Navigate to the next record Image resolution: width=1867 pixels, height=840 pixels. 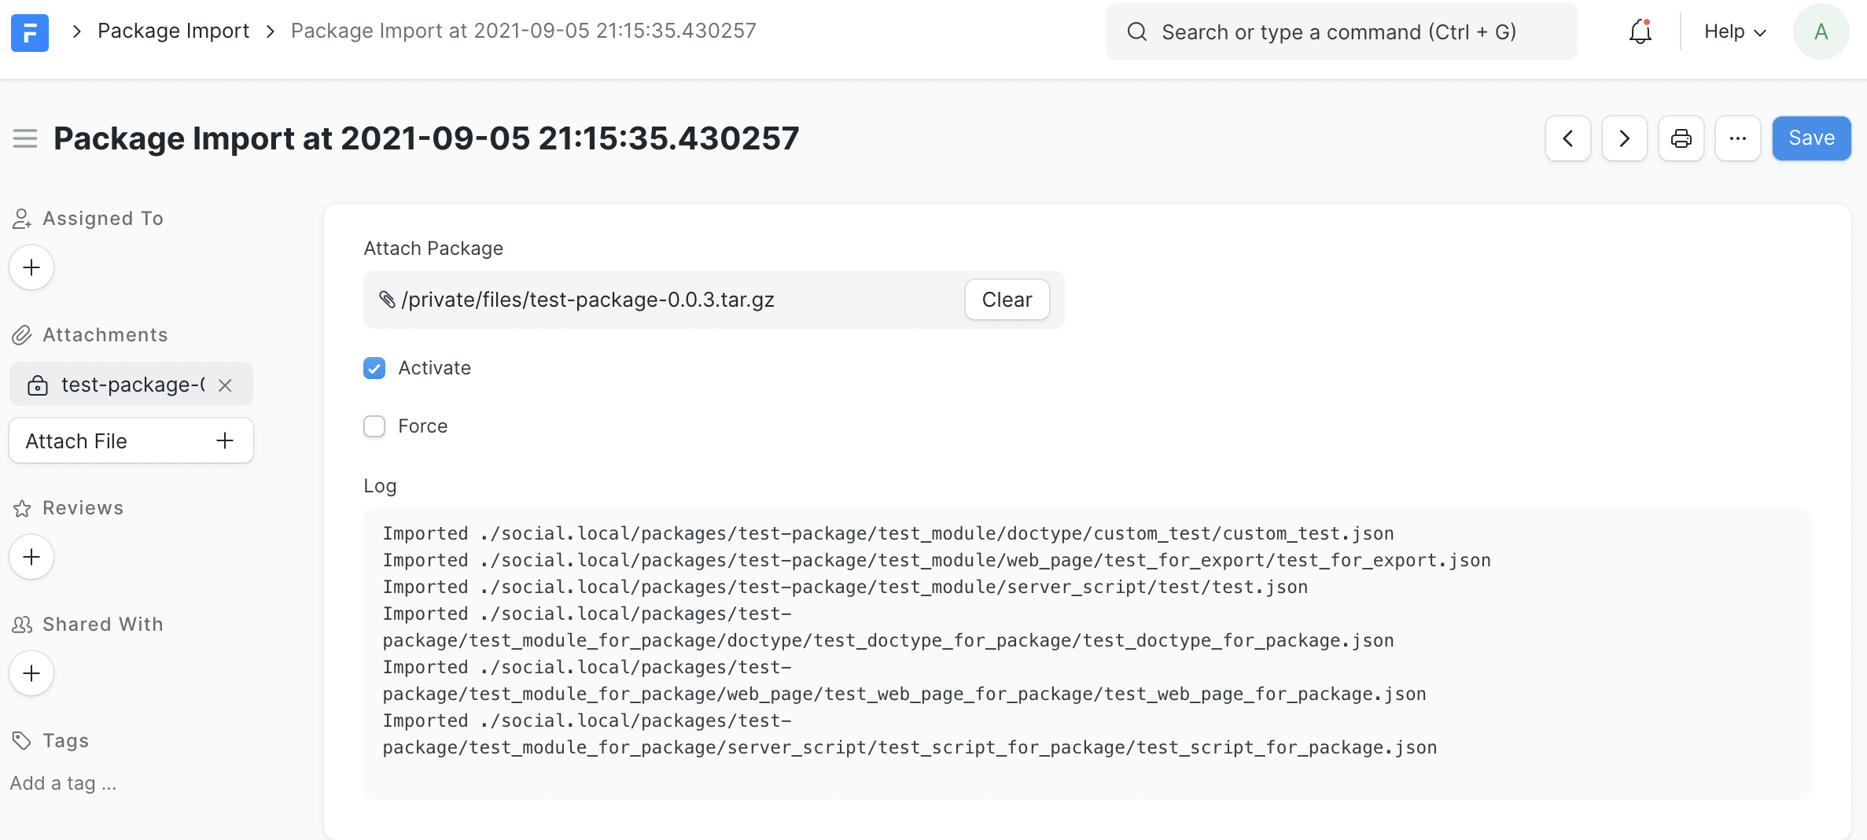[x=1624, y=138]
